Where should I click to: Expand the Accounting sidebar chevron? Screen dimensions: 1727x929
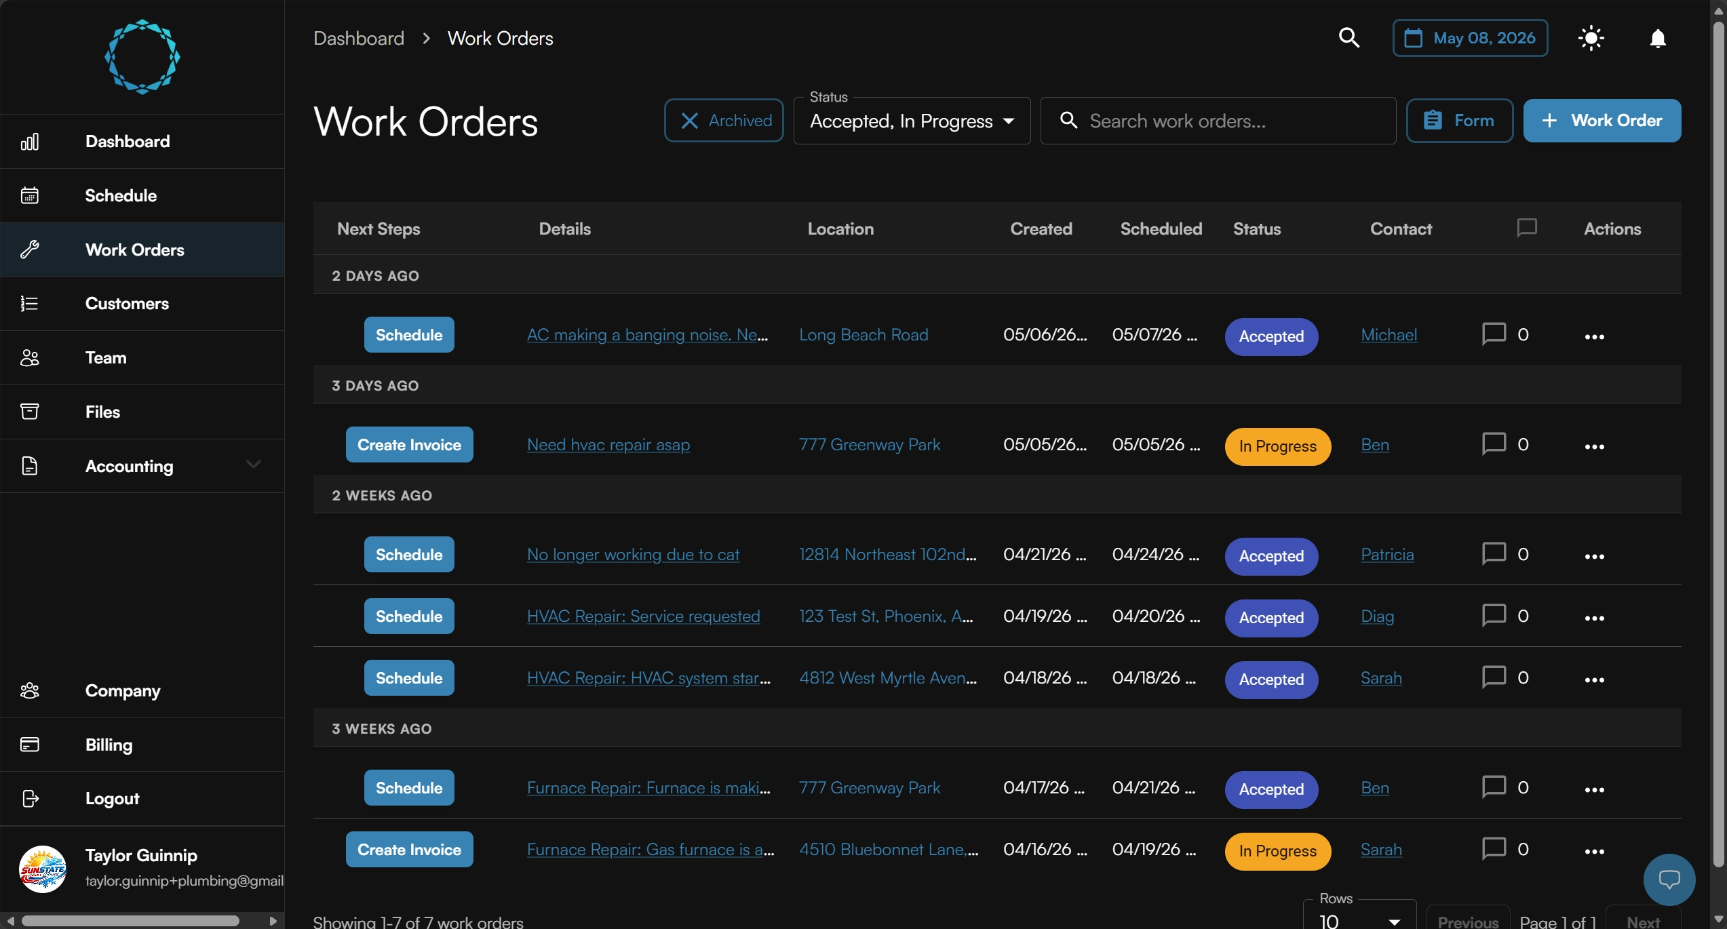254,464
